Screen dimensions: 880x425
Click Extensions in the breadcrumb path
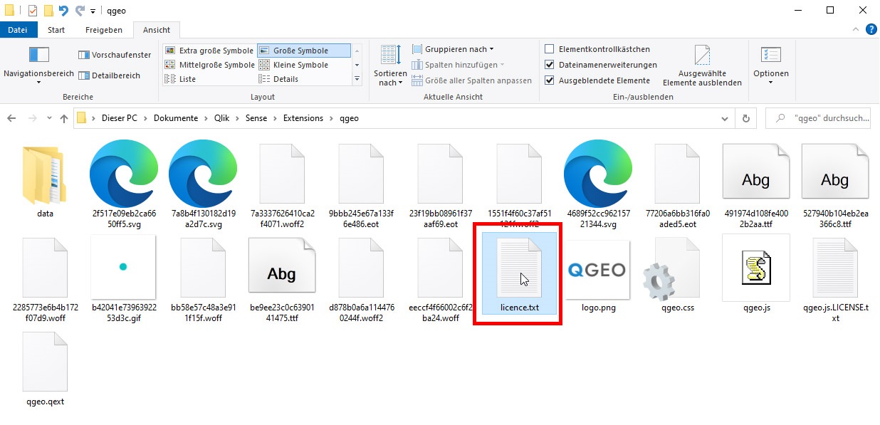pyautogui.click(x=303, y=118)
